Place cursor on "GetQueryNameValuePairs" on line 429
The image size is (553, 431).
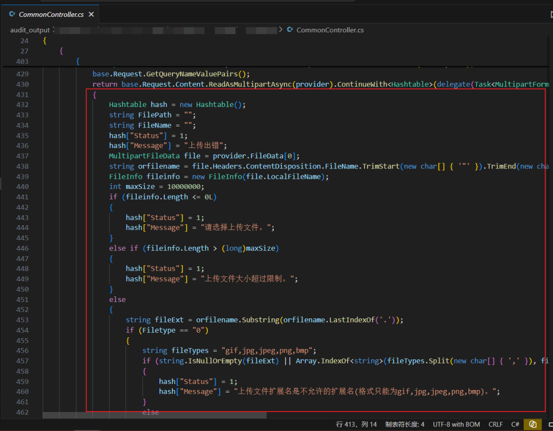point(192,74)
